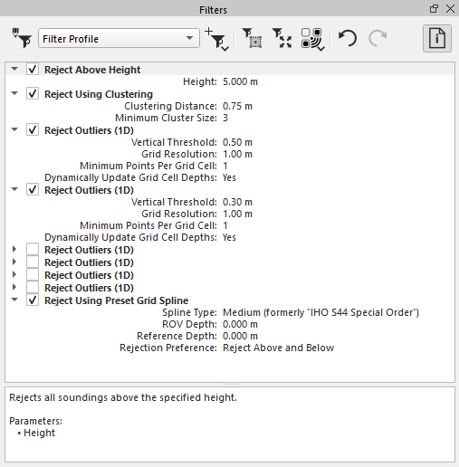The height and width of the screenshot is (467, 459).
Task: Collapse the Reject Using Clustering section
Action: tap(14, 93)
